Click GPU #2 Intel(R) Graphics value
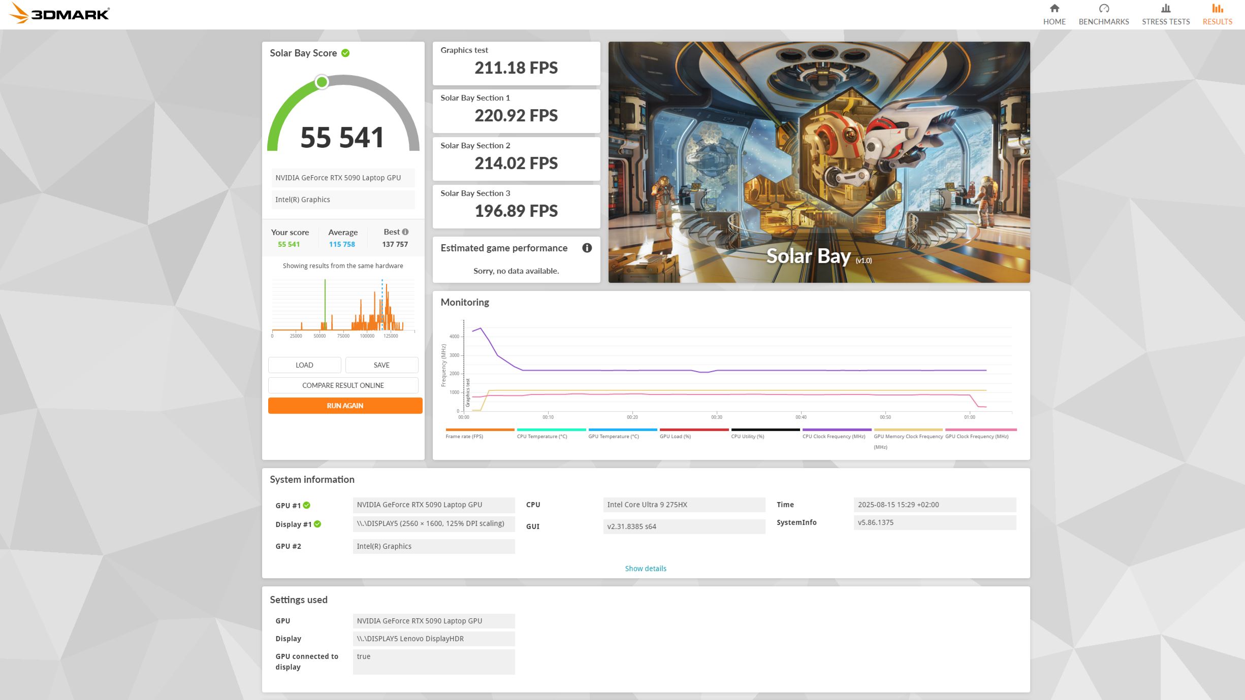 (x=434, y=546)
